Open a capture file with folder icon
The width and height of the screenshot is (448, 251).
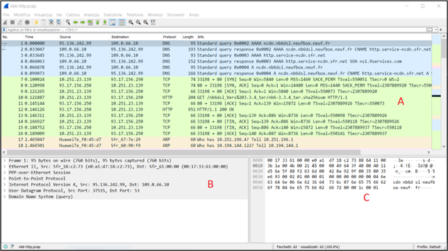(36, 22)
